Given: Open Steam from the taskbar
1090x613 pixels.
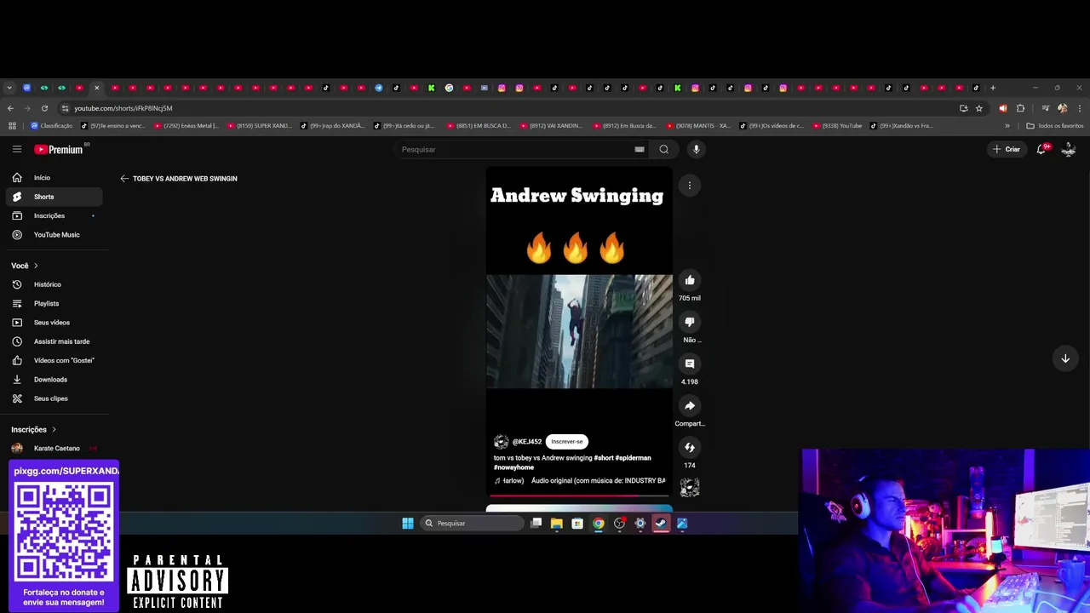Looking at the screenshot, I should point(661,524).
